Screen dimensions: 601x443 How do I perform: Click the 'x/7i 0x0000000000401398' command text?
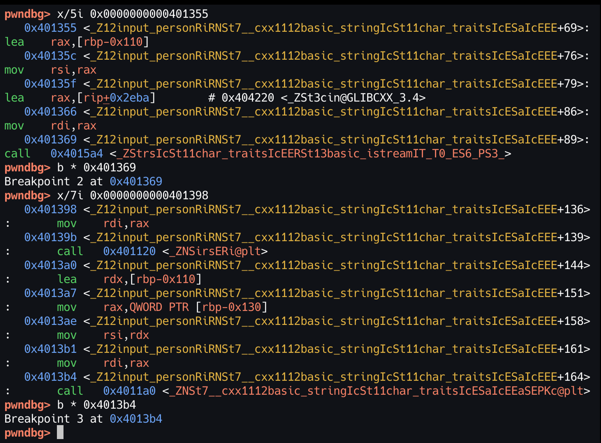[x=133, y=196]
